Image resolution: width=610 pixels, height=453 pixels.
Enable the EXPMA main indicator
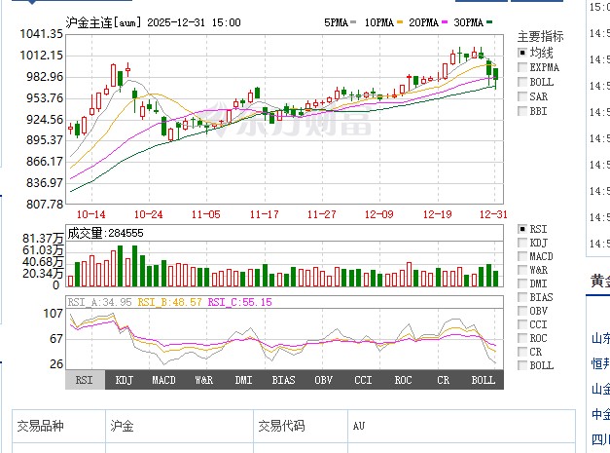[522, 67]
